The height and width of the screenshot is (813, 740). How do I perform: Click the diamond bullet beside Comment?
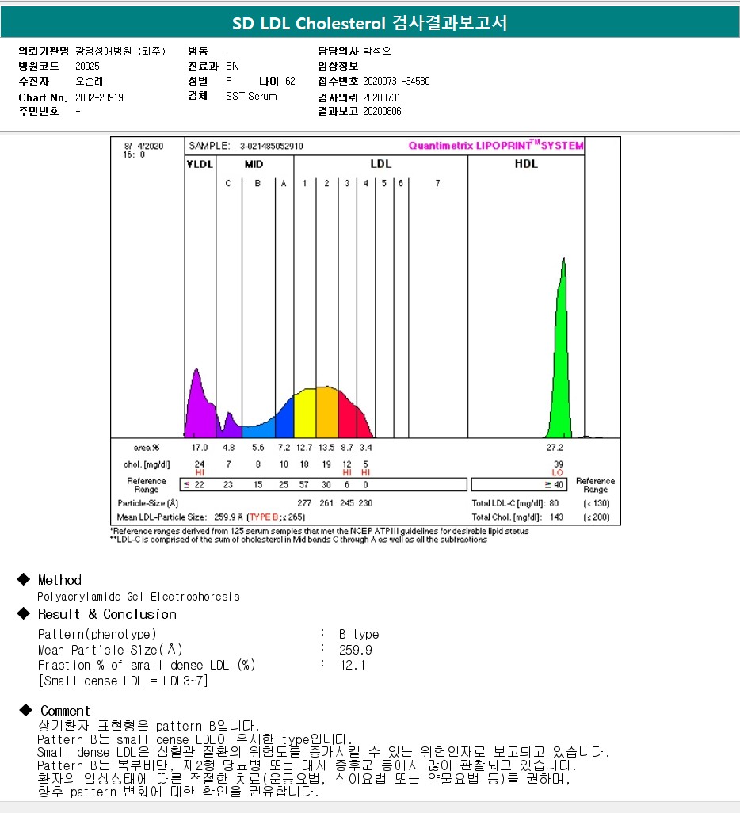point(25,710)
